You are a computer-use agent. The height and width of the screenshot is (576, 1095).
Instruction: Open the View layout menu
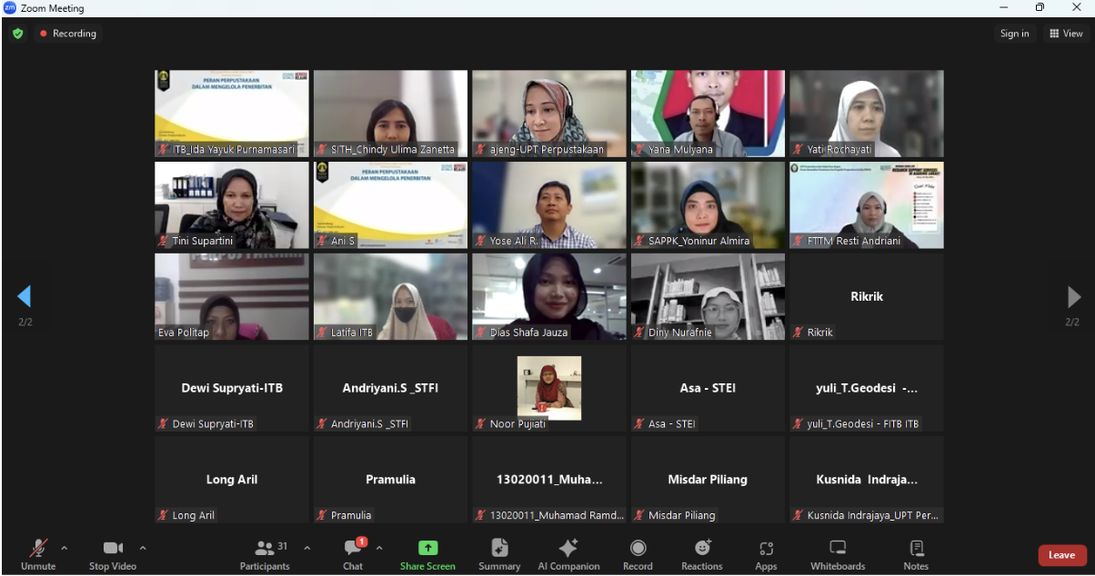(x=1066, y=34)
